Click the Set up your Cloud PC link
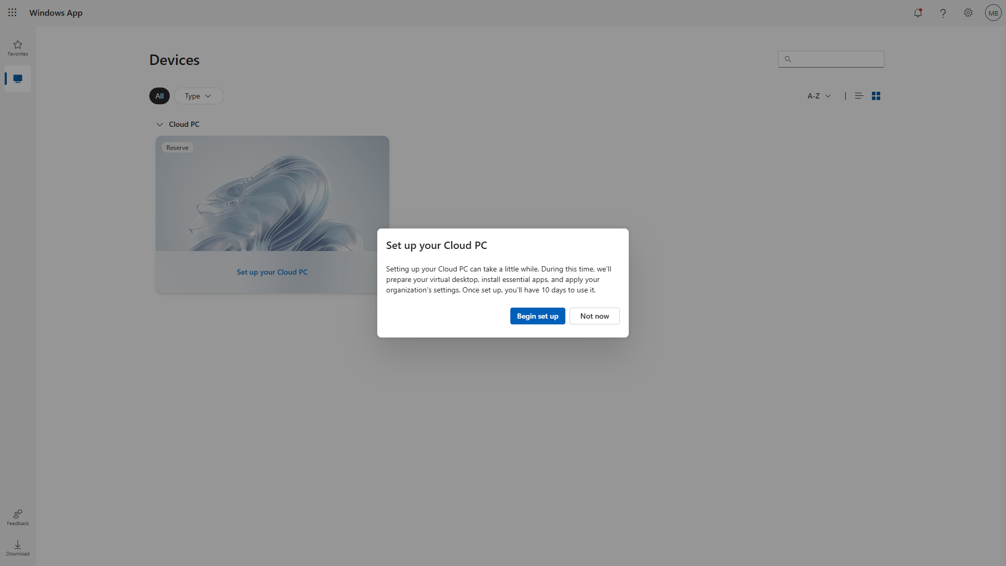 point(272,272)
